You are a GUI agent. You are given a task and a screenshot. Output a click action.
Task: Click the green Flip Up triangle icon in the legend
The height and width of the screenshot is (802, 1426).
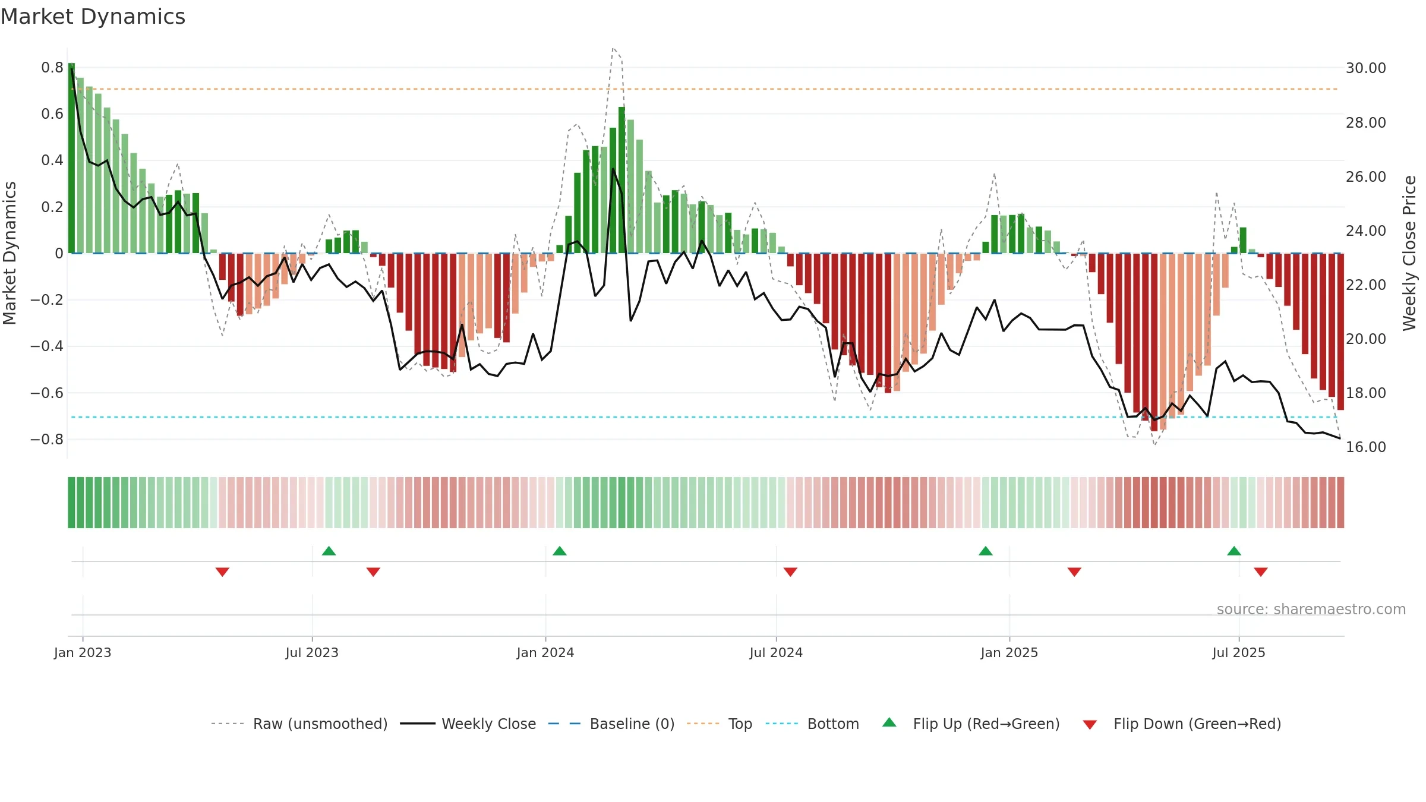point(889,722)
